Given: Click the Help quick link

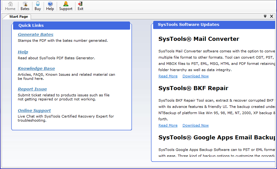Looking at the screenshot, I should coord(23,52).
